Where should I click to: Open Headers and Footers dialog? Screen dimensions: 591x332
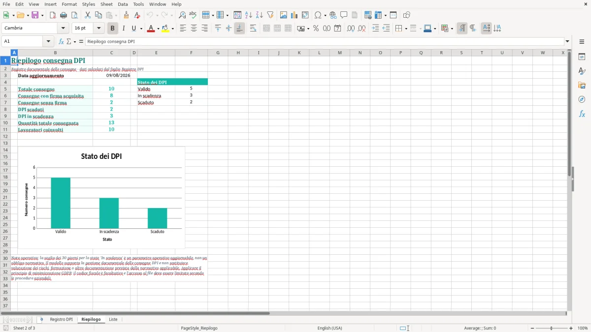point(355,15)
